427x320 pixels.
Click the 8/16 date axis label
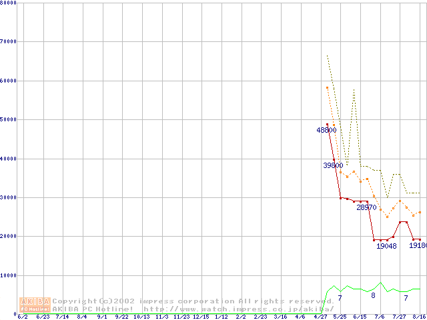[x=420, y=317]
